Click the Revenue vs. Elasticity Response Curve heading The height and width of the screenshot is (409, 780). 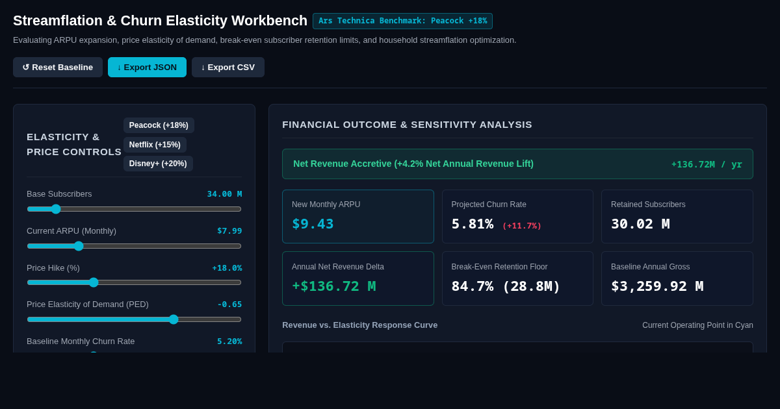pyautogui.click(x=360, y=325)
